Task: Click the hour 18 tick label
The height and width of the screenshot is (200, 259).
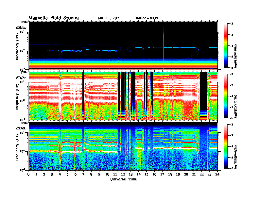Action: (170, 175)
